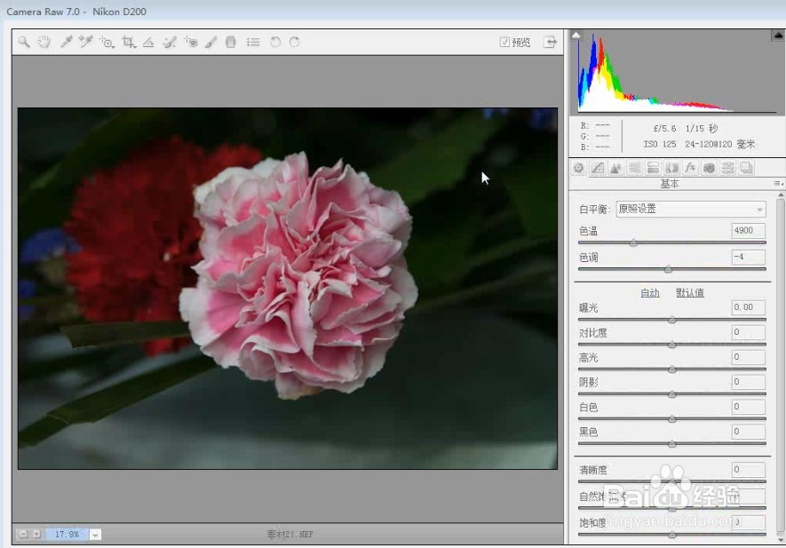Open the Preferences dialog list icon
Screen dimensions: 786x548
[253, 42]
